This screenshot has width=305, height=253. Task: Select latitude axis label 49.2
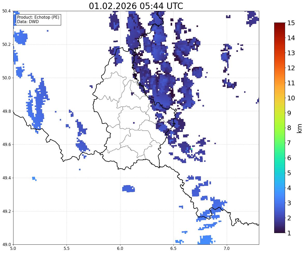pos(6,211)
